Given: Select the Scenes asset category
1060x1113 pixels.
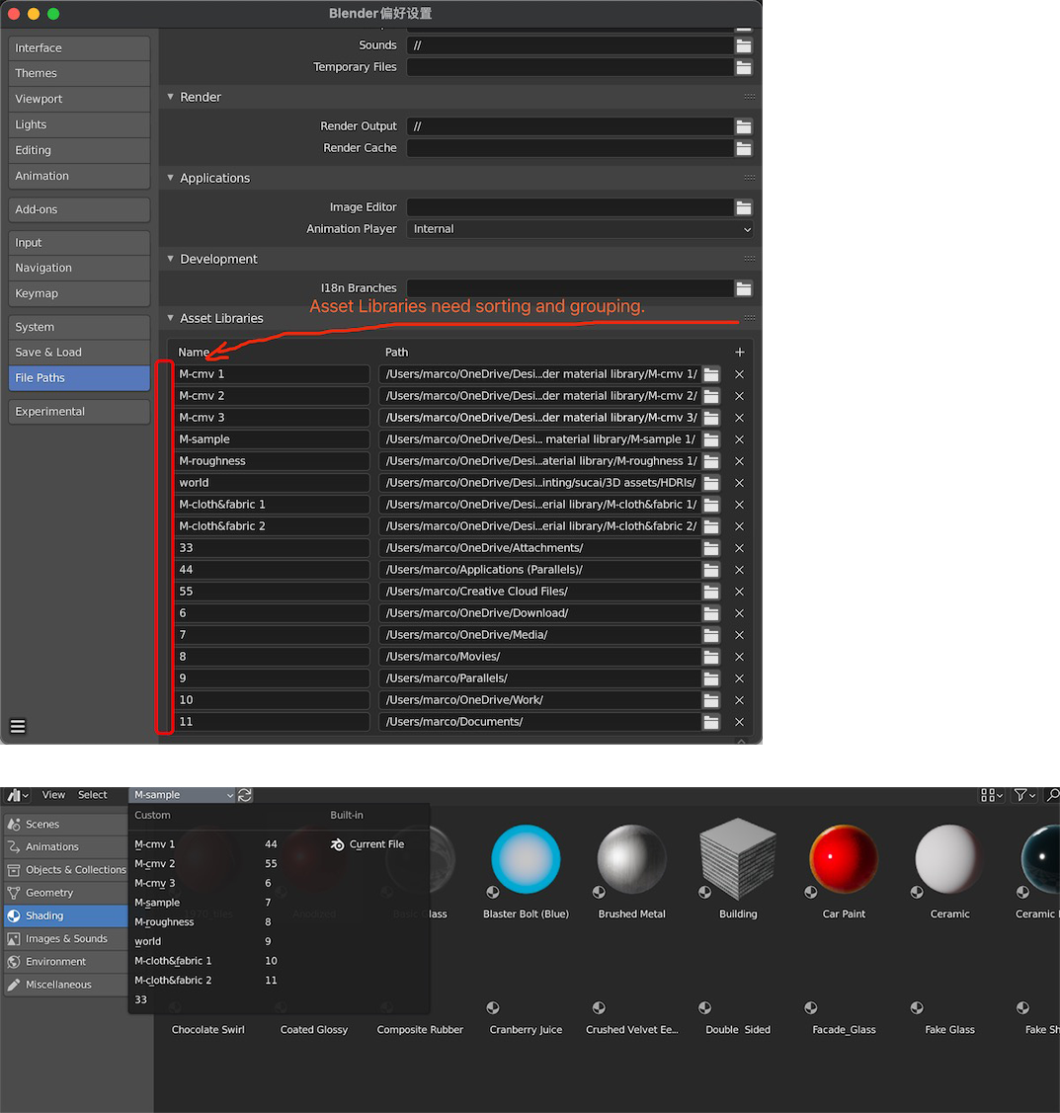Looking at the screenshot, I should pos(65,824).
